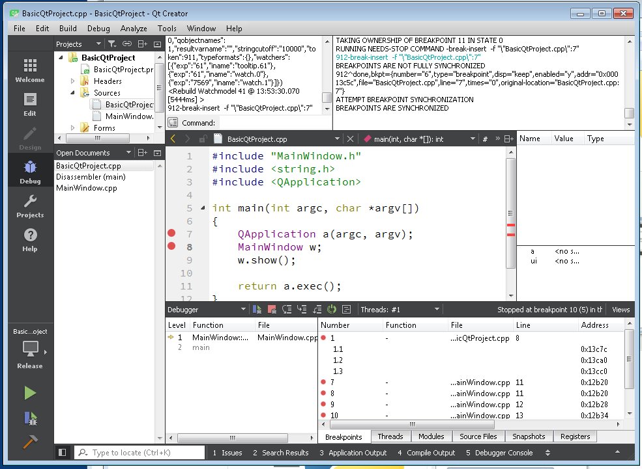Screen dimensions: 642x469
Task: Open the Projects mode wrench icon
Action: 30,206
